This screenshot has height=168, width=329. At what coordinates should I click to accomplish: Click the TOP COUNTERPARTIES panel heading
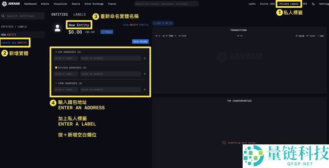(x=239, y=101)
